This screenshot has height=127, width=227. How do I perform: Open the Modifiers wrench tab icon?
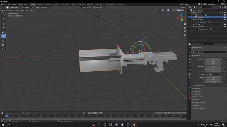tap(189, 78)
